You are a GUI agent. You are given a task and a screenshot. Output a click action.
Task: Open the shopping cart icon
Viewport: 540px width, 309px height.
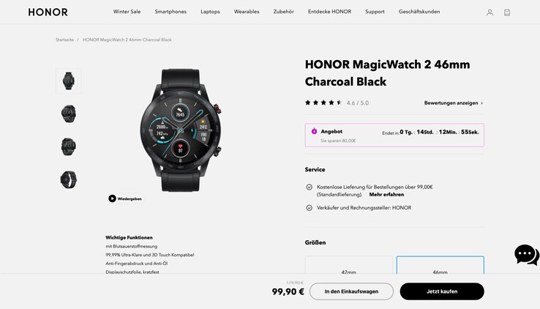pos(507,12)
